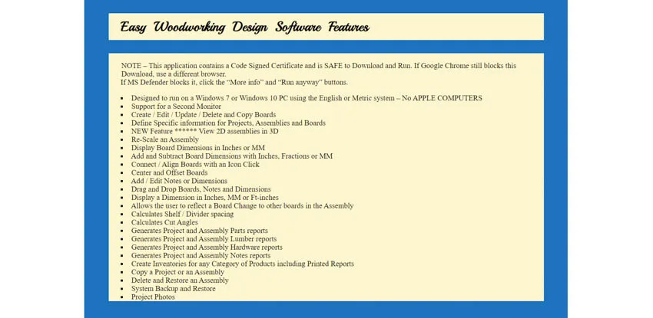Click 'Calculates Cut Angles'
Image resolution: width=653 pixels, height=318 pixels.
coord(164,222)
